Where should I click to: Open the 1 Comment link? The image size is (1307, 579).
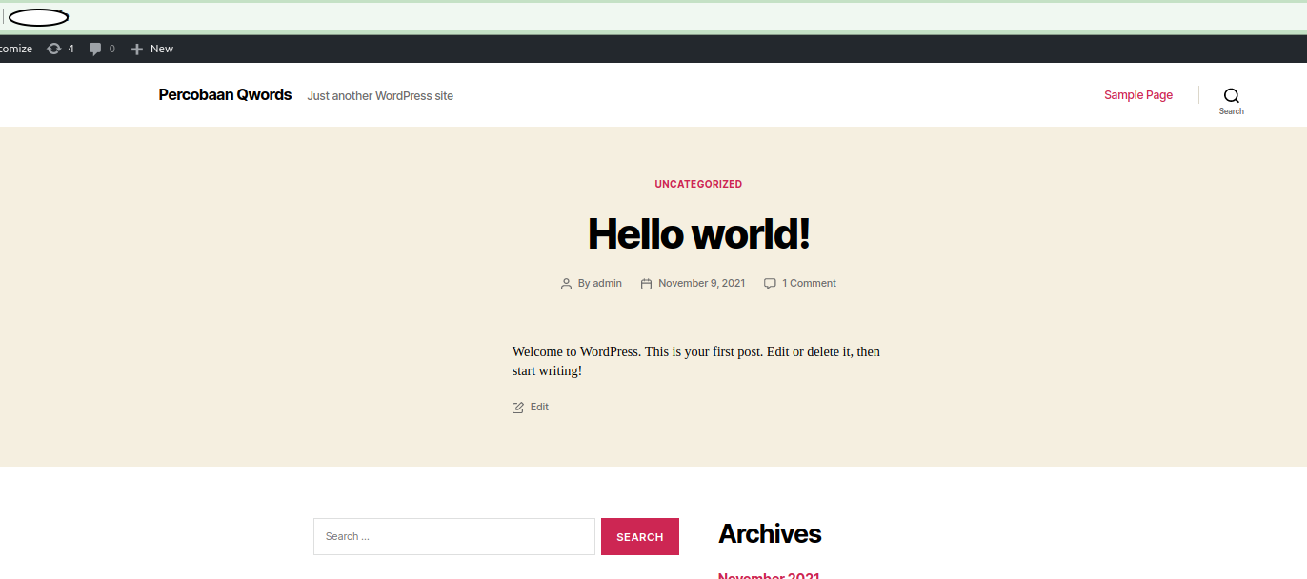click(809, 283)
